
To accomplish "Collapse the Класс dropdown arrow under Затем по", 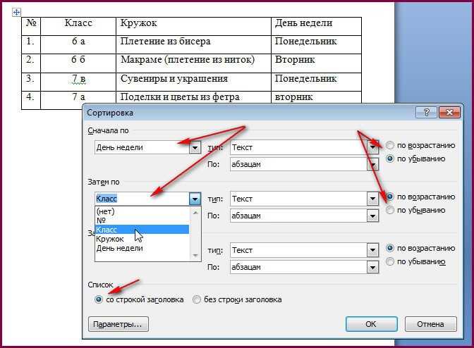I will [x=195, y=199].
